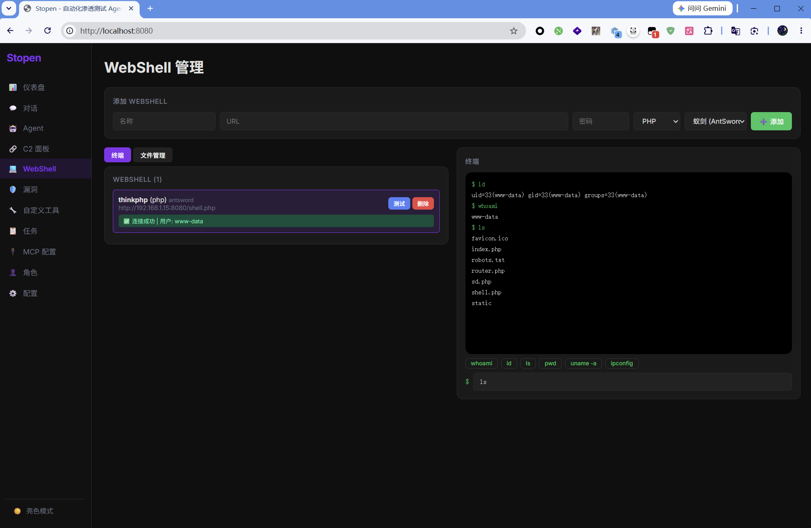Open a new browser tab
This screenshot has height=528, width=811.
(x=150, y=8)
